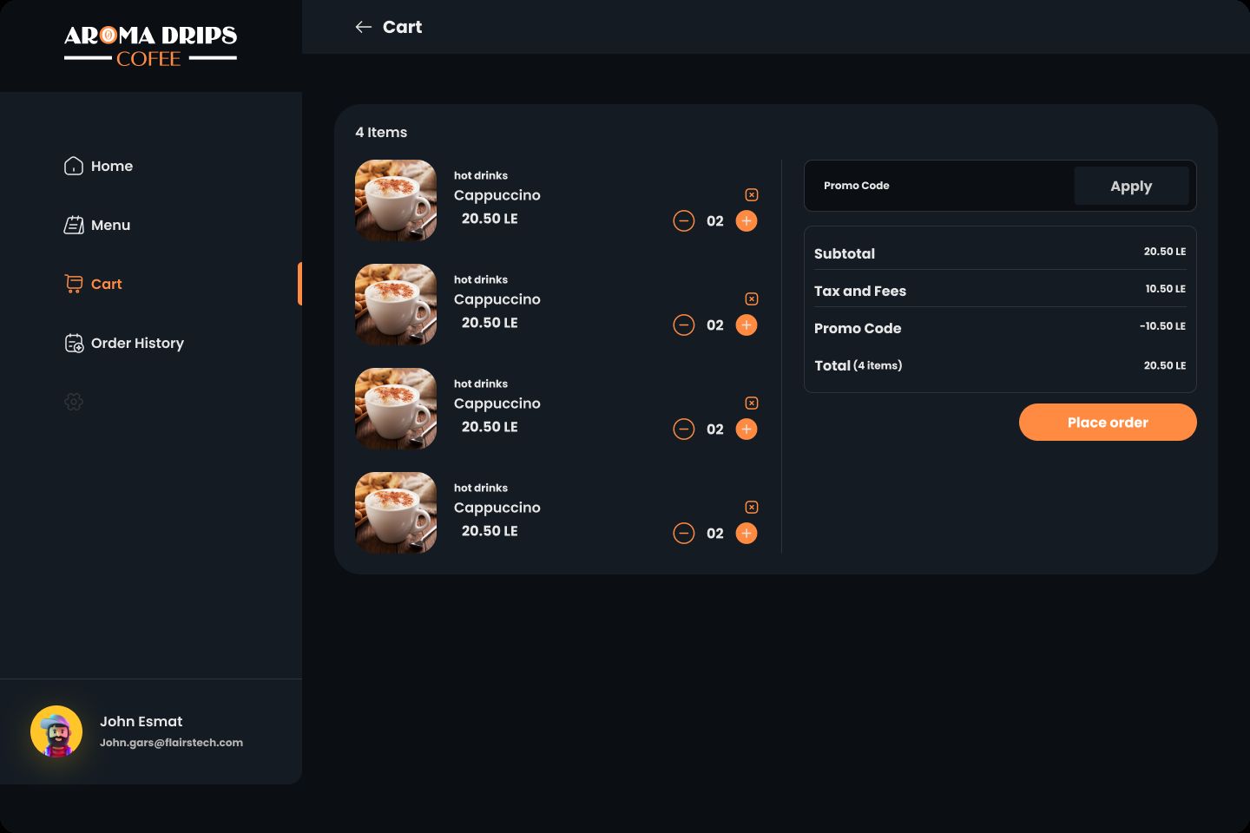Increase quantity of first Cappuccino

(x=747, y=221)
